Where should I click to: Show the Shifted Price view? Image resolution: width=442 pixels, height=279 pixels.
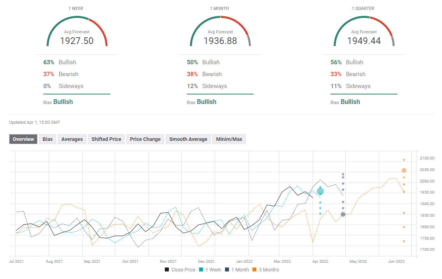pyautogui.click(x=106, y=139)
